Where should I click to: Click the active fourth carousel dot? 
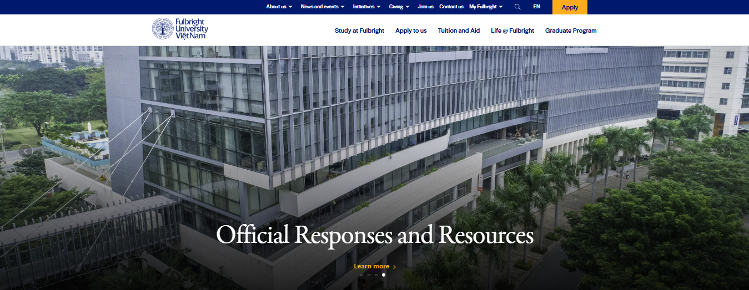point(384,275)
